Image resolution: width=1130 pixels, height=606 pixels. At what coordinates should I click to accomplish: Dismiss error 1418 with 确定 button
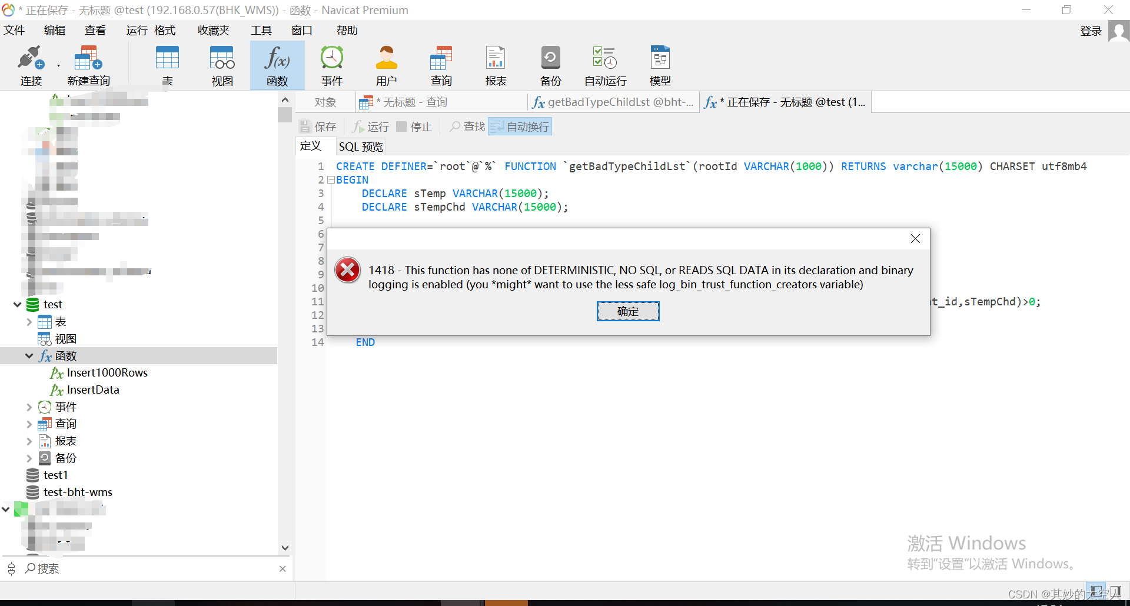point(628,311)
